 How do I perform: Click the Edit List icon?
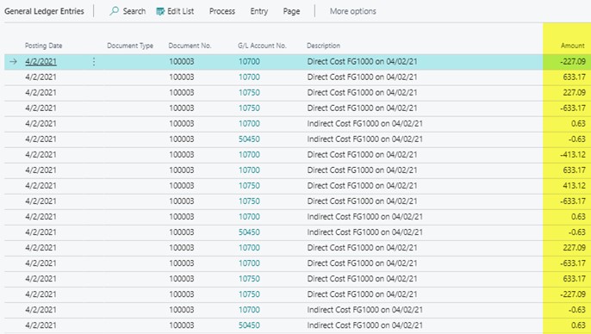click(160, 11)
